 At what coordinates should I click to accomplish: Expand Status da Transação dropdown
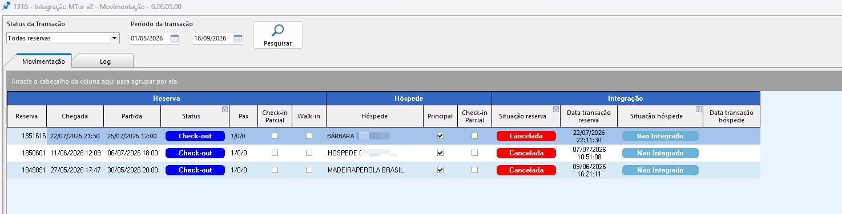(115, 38)
